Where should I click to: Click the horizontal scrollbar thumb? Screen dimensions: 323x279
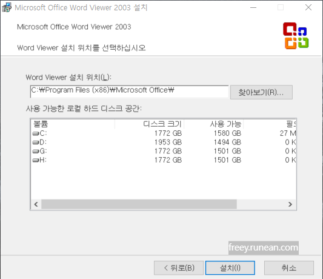(x=139, y=204)
